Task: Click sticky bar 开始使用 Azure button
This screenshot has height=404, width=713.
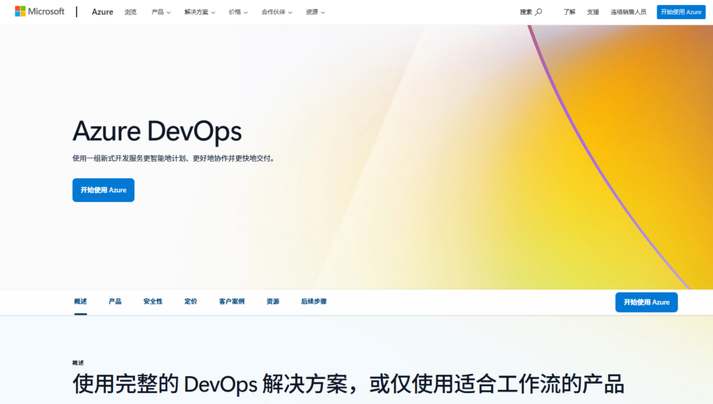Action: pyautogui.click(x=646, y=302)
